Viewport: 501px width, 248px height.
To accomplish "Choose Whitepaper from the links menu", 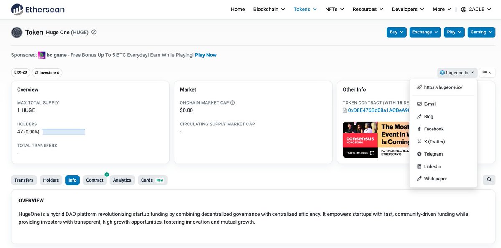I will click(443, 179).
